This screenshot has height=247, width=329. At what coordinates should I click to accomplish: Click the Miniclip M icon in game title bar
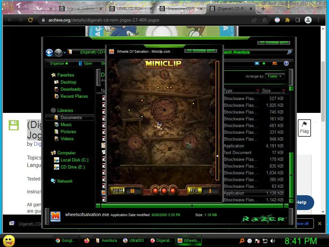click(111, 51)
